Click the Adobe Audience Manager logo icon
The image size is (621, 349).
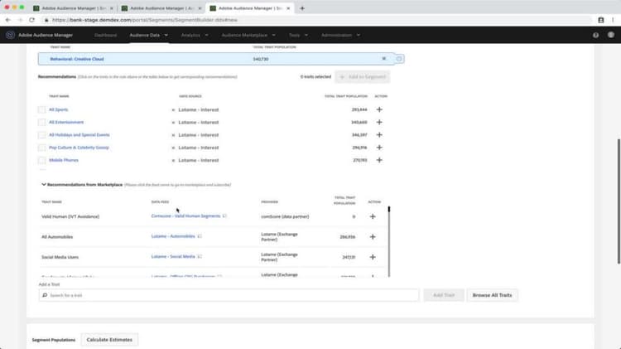(10, 35)
